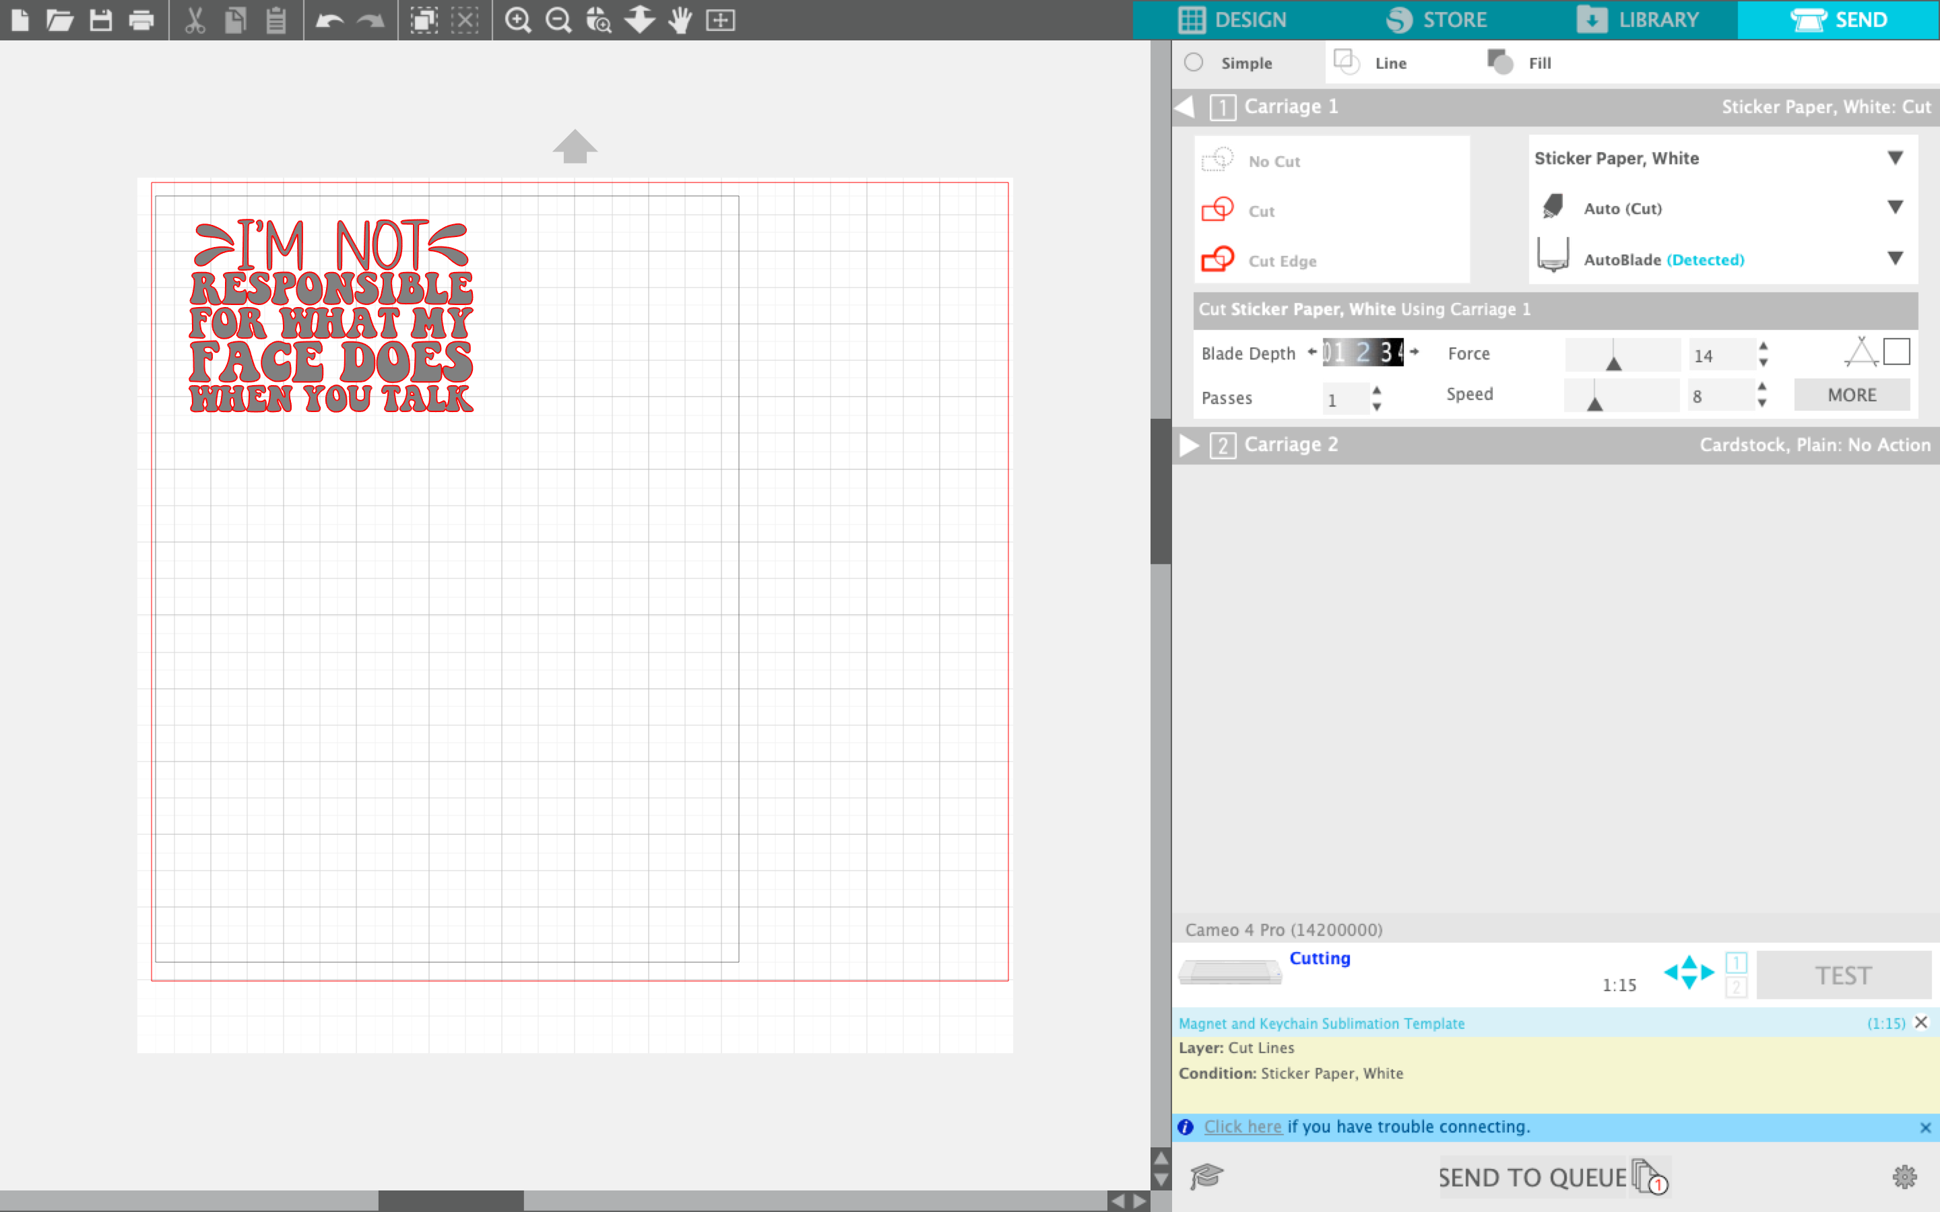The width and height of the screenshot is (1940, 1212).
Task: Select Simple cut mode radio button
Action: (x=1193, y=63)
